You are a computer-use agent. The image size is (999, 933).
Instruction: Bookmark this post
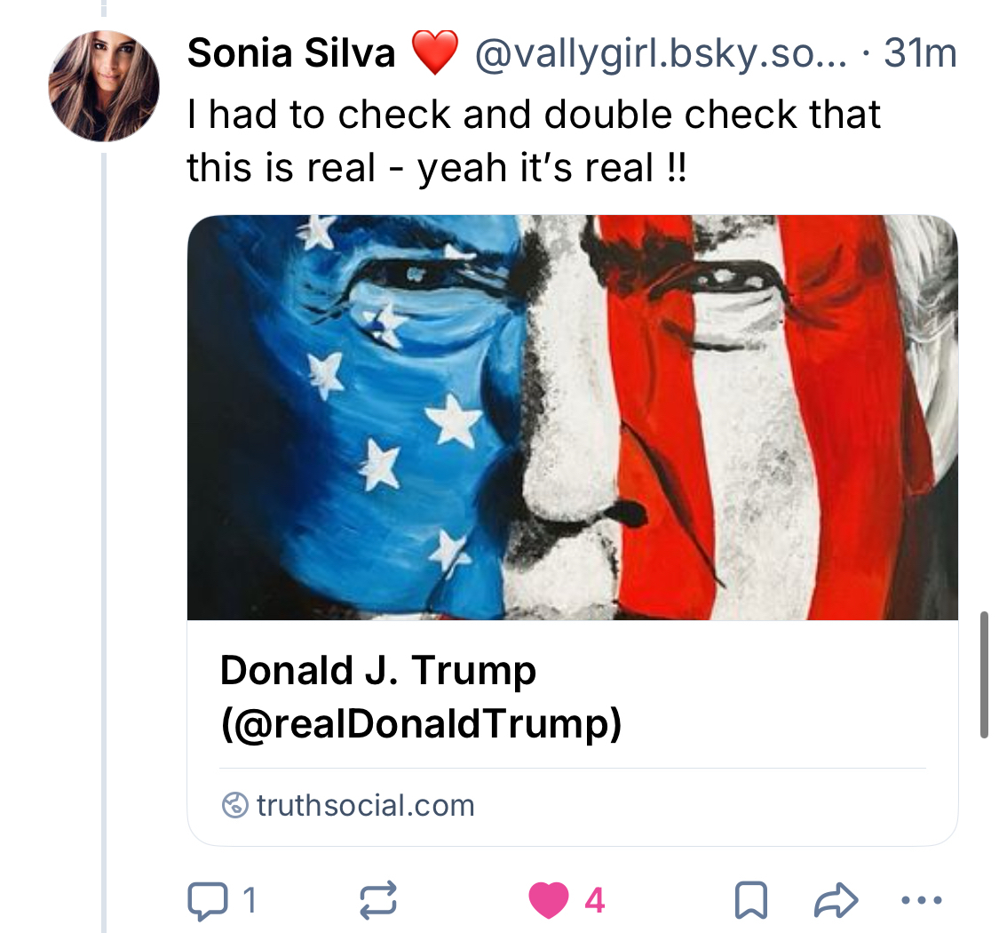click(751, 901)
